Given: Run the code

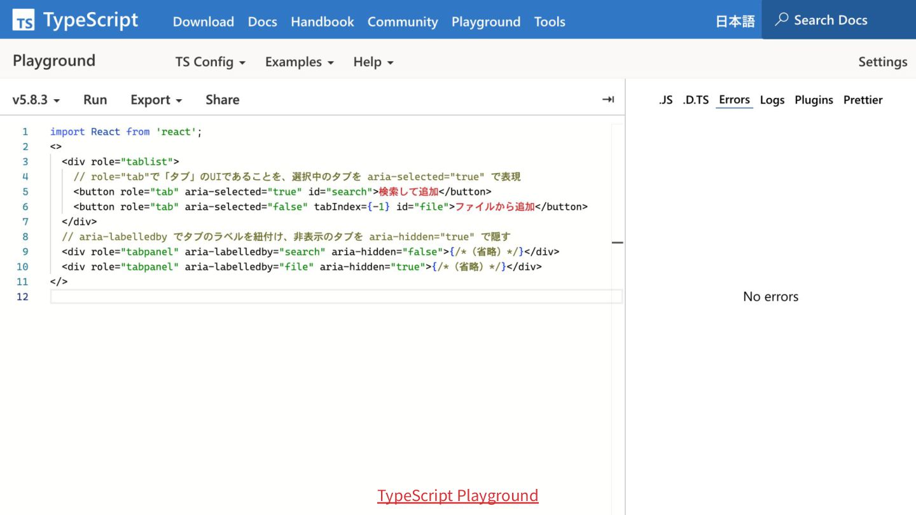Looking at the screenshot, I should tap(95, 100).
